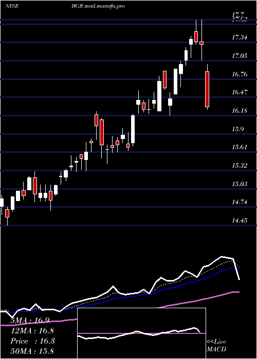Click the 15.9 price axis label
This screenshot has width=257, height=359.
238,129
